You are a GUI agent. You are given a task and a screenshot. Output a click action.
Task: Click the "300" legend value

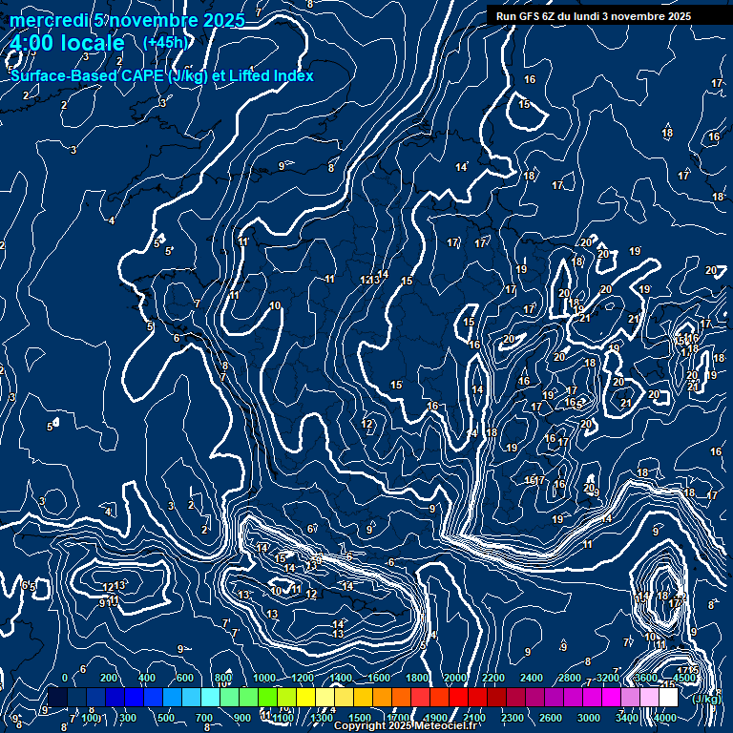point(128,718)
